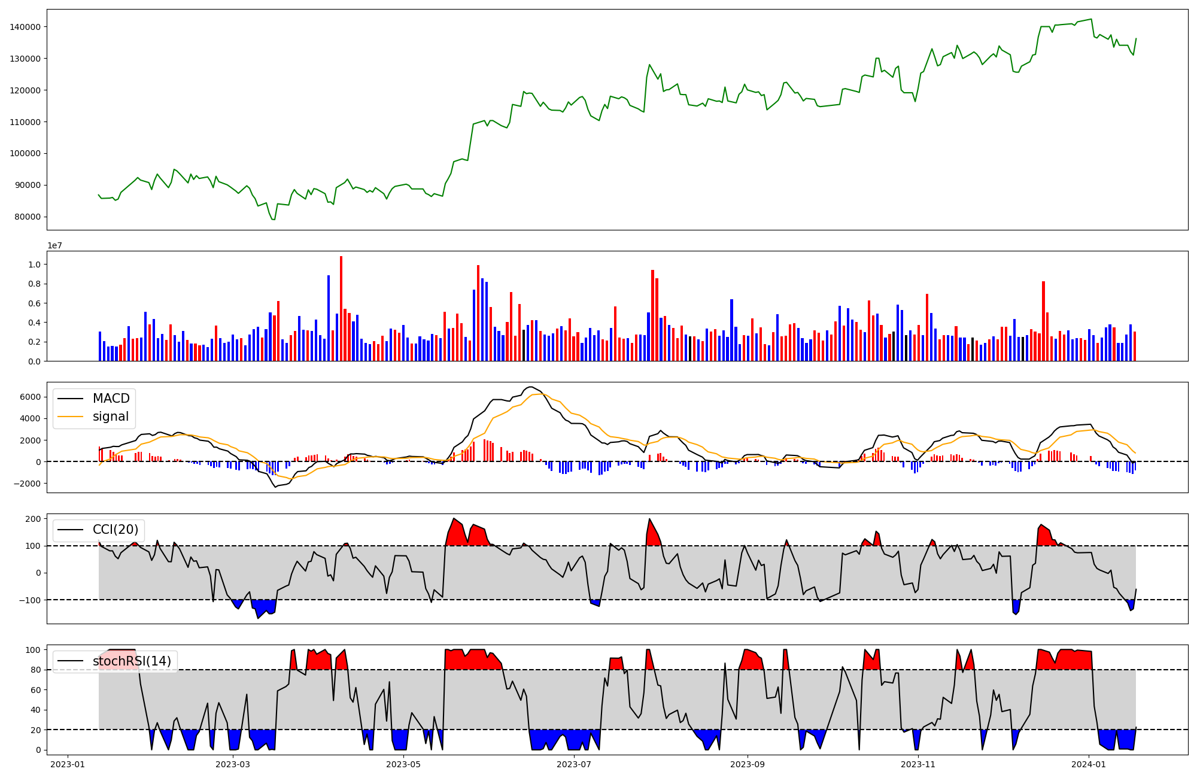1197x778 pixels.
Task: Click the 2023-07 x-axis date label
Action: click(x=575, y=764)
